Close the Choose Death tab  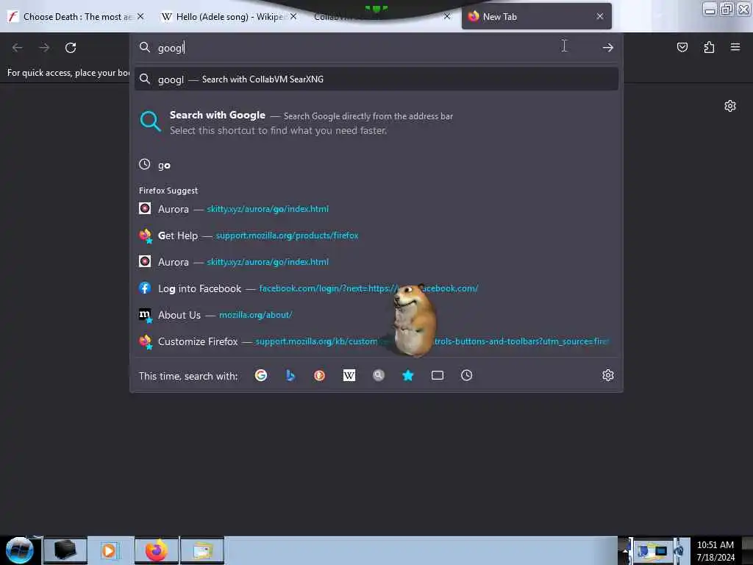point(140,16)
